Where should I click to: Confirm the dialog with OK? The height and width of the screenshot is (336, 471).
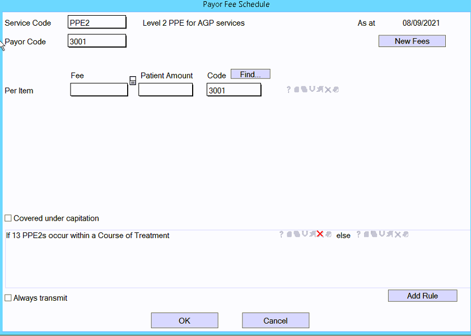coord(184,321)
